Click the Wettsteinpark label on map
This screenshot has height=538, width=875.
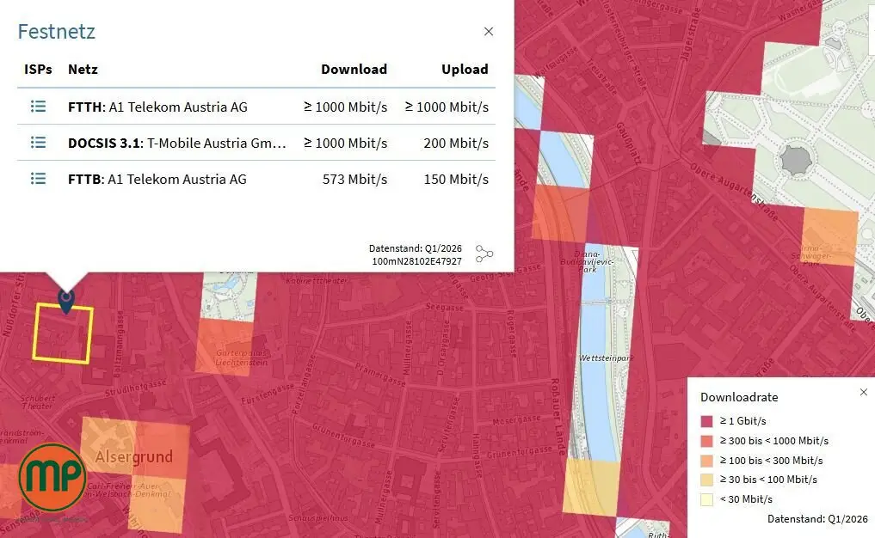(x=607, y=358)
